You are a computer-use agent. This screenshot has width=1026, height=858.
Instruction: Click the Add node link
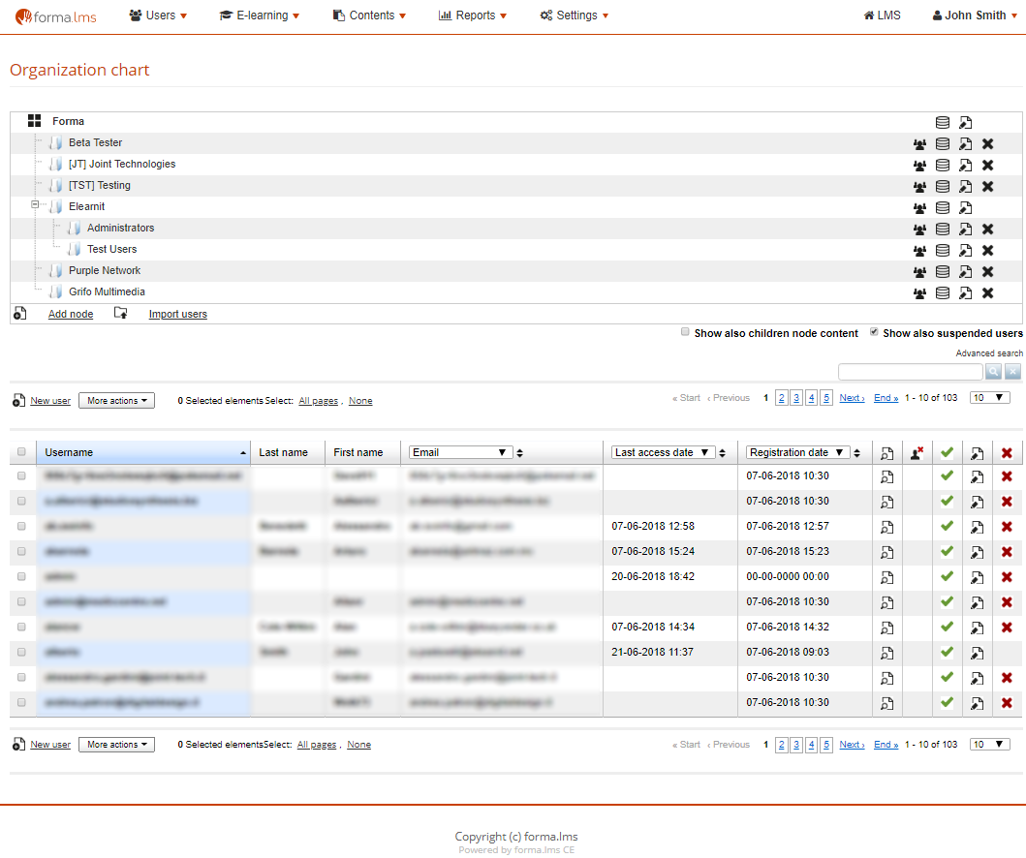71,314
